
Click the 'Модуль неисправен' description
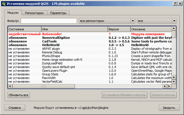coord(148,34)
